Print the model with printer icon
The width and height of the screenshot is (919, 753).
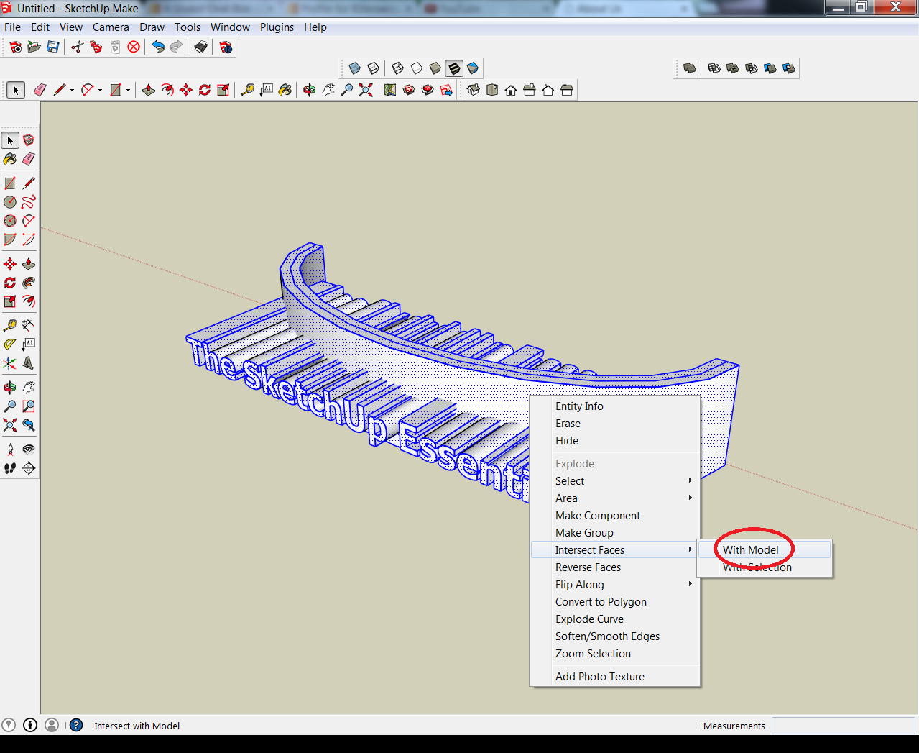click(x=201, y=47)
